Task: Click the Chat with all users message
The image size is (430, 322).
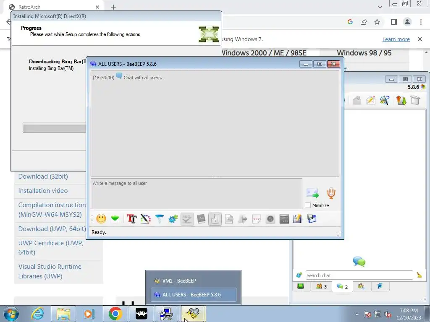Action: click(143, 78)
